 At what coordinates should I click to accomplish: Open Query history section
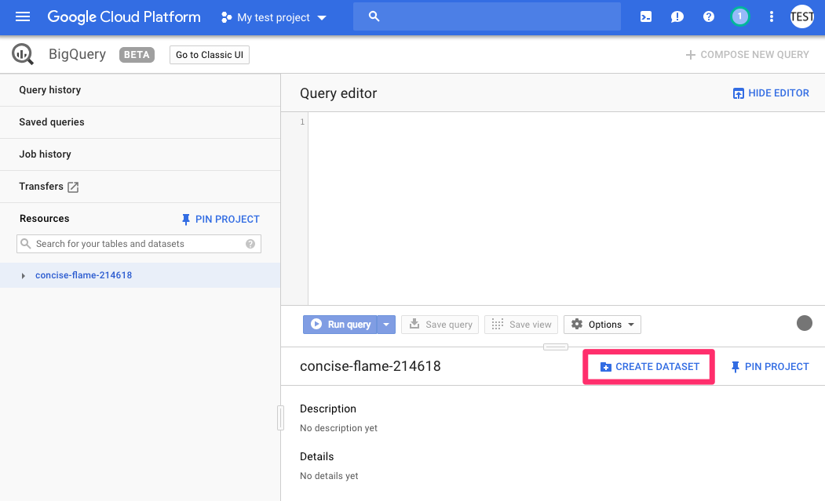click(50, 90)
